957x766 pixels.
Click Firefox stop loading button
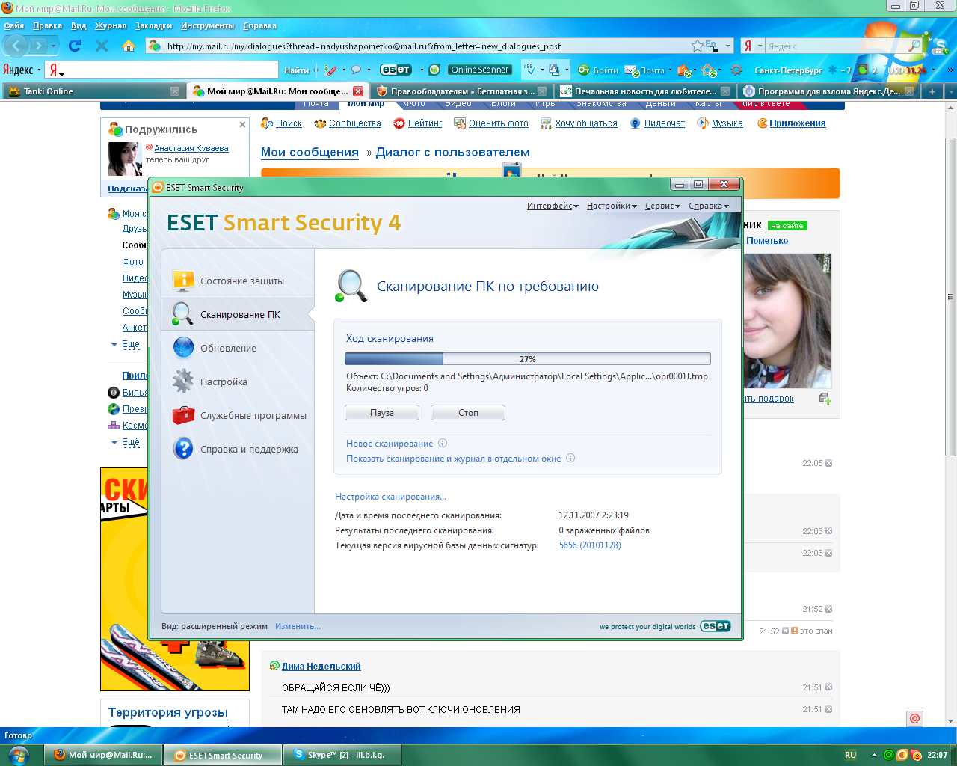coord(102,46)
